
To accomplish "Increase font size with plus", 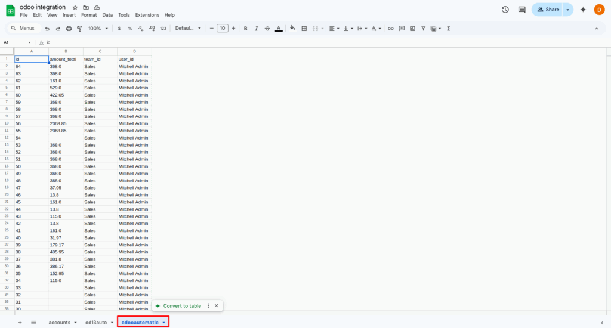I will pos(233,29).
